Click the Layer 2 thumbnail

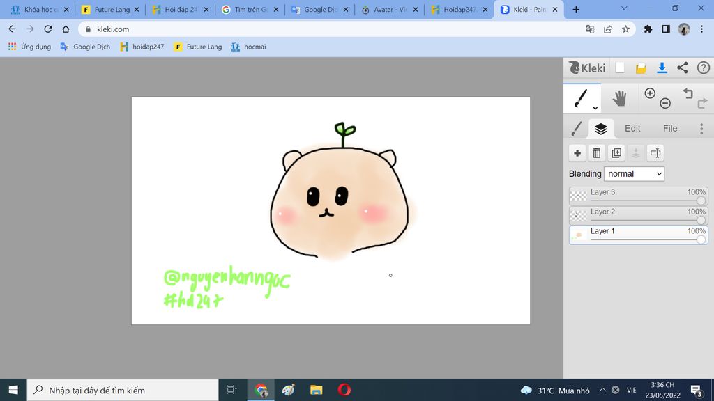point(578,216)
